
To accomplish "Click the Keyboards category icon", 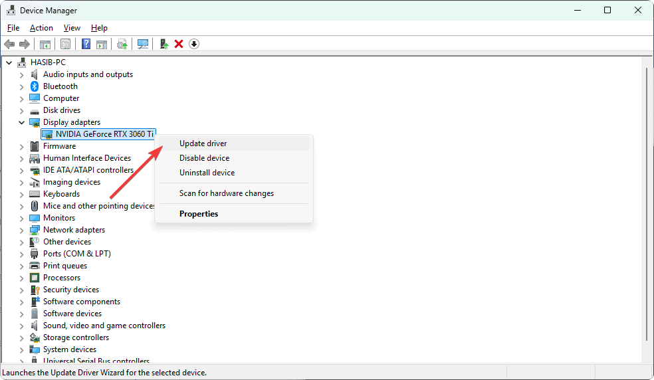I will (35, 194).
